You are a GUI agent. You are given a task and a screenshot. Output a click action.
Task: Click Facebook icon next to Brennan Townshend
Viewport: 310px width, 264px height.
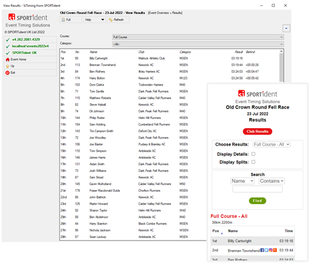click(x=262, y=250)
